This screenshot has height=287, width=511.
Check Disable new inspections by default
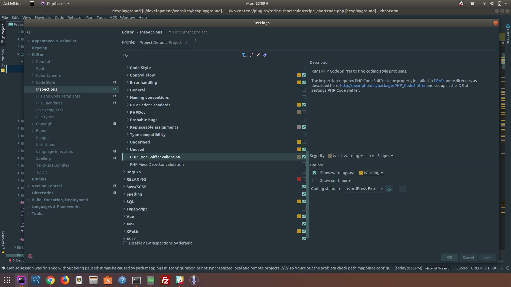(125, 243)
